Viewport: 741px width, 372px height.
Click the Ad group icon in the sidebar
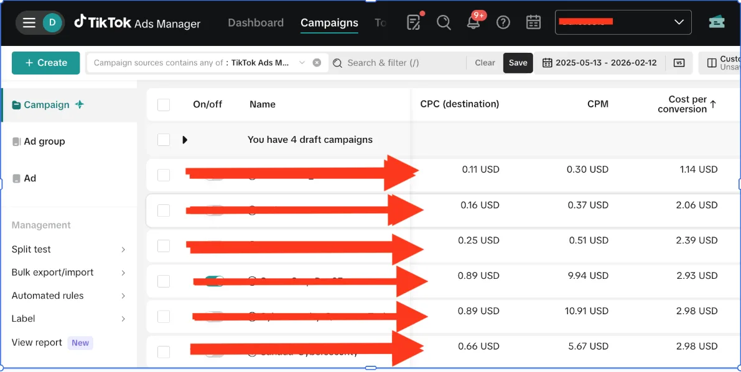pos(17,142)
